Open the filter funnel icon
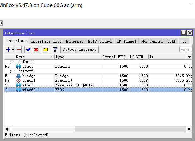195x141 pixels. coord(55,50)
